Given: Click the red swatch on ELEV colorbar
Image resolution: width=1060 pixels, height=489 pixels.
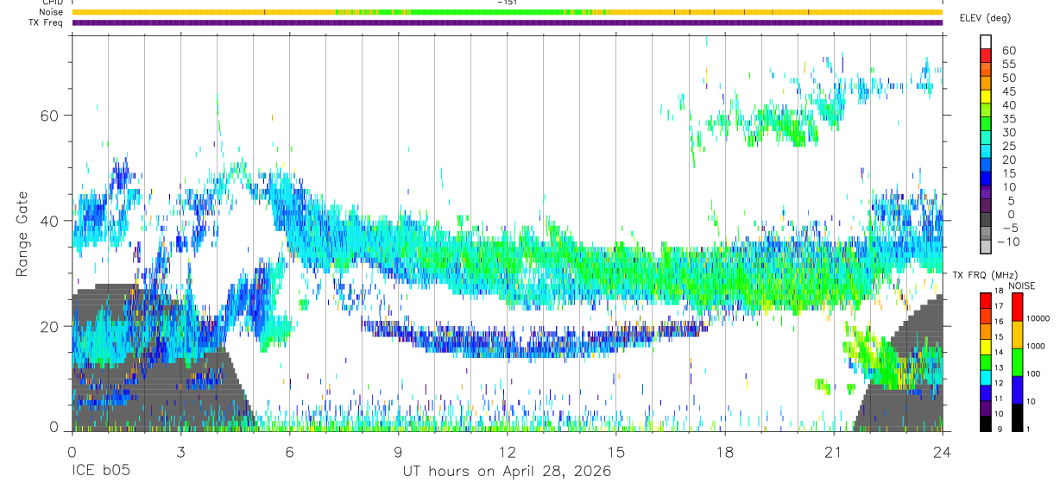Looking at the screenshot, I should (x=986, y=54).
